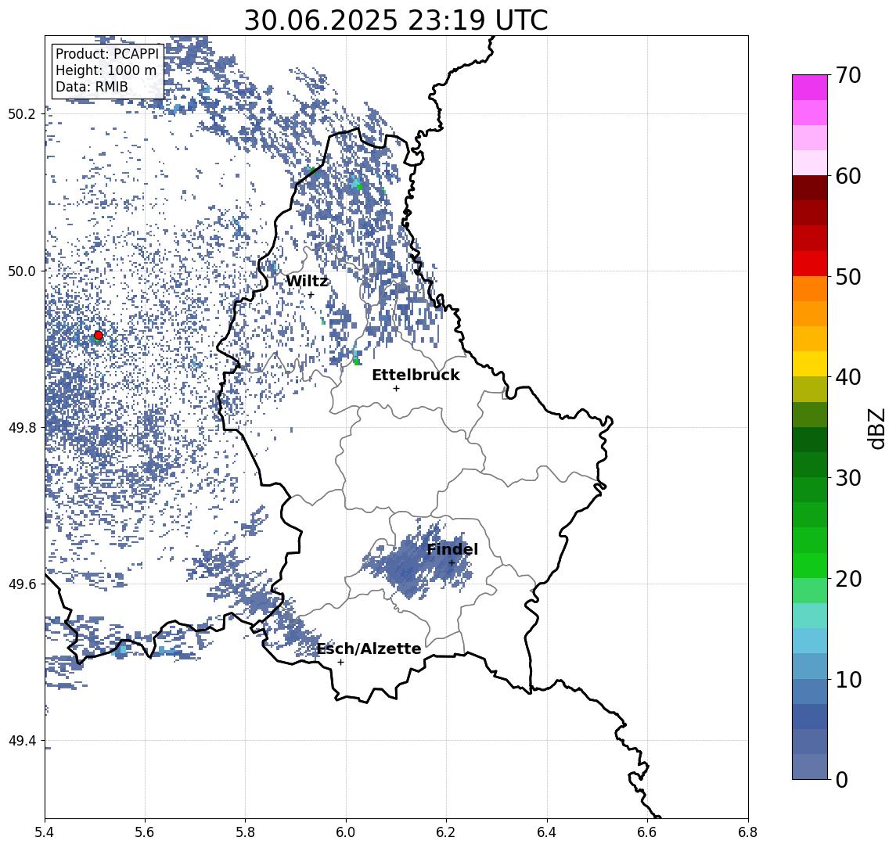The width and height of the screenshot is (896, 848).
Task: Click the light blue swatch near 15 dBZ
Action: tap(810, 641)
